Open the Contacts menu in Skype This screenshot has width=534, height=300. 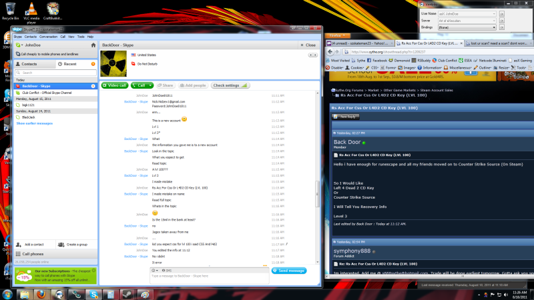pyautogui.click(x=30, y=37)
